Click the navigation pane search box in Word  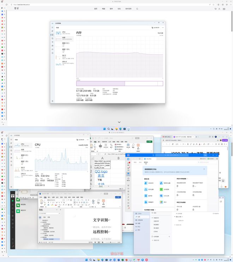click(50, 214)
